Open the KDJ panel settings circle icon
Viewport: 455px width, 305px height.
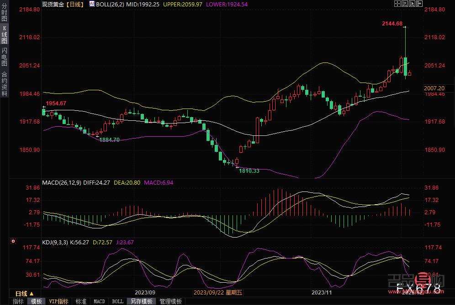(13, 241)
